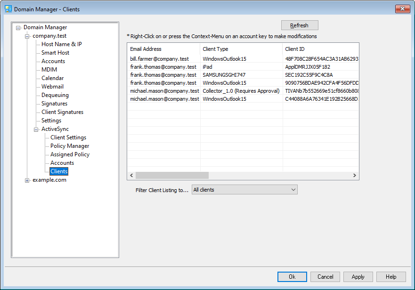Open the Policy Manager tree item
The height and width of the screenshot is (290, 415).
(70, 146)
